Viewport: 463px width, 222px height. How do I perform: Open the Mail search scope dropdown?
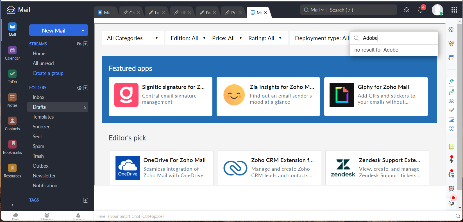tap(317, 10)
